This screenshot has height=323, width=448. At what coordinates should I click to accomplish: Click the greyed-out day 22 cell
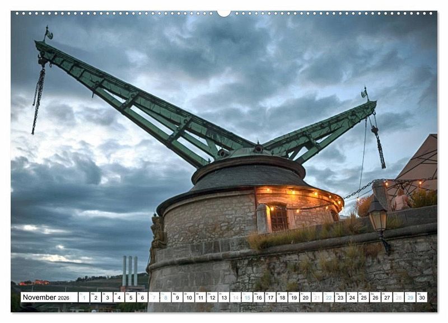pyautogui.click(x=329, y=297)
